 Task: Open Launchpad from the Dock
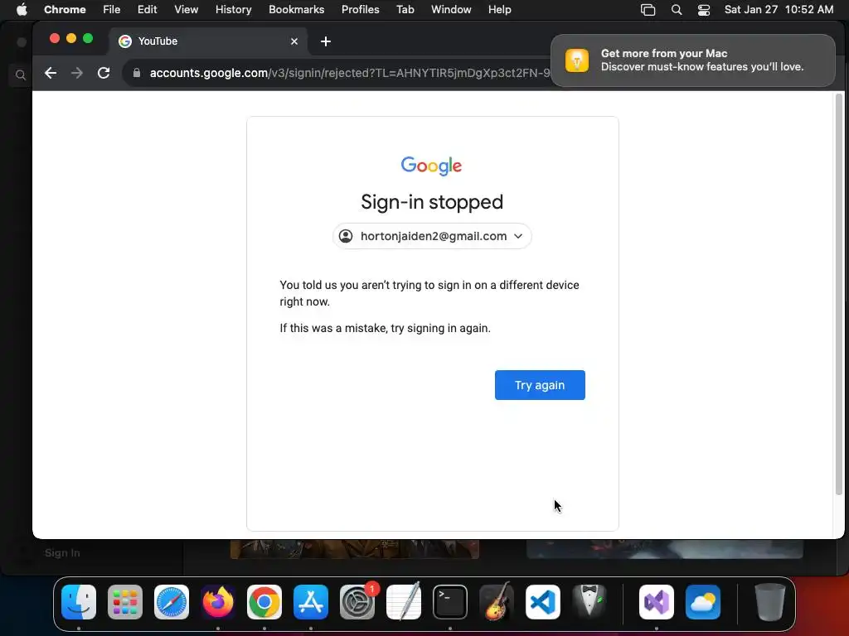tap(125, 602)
